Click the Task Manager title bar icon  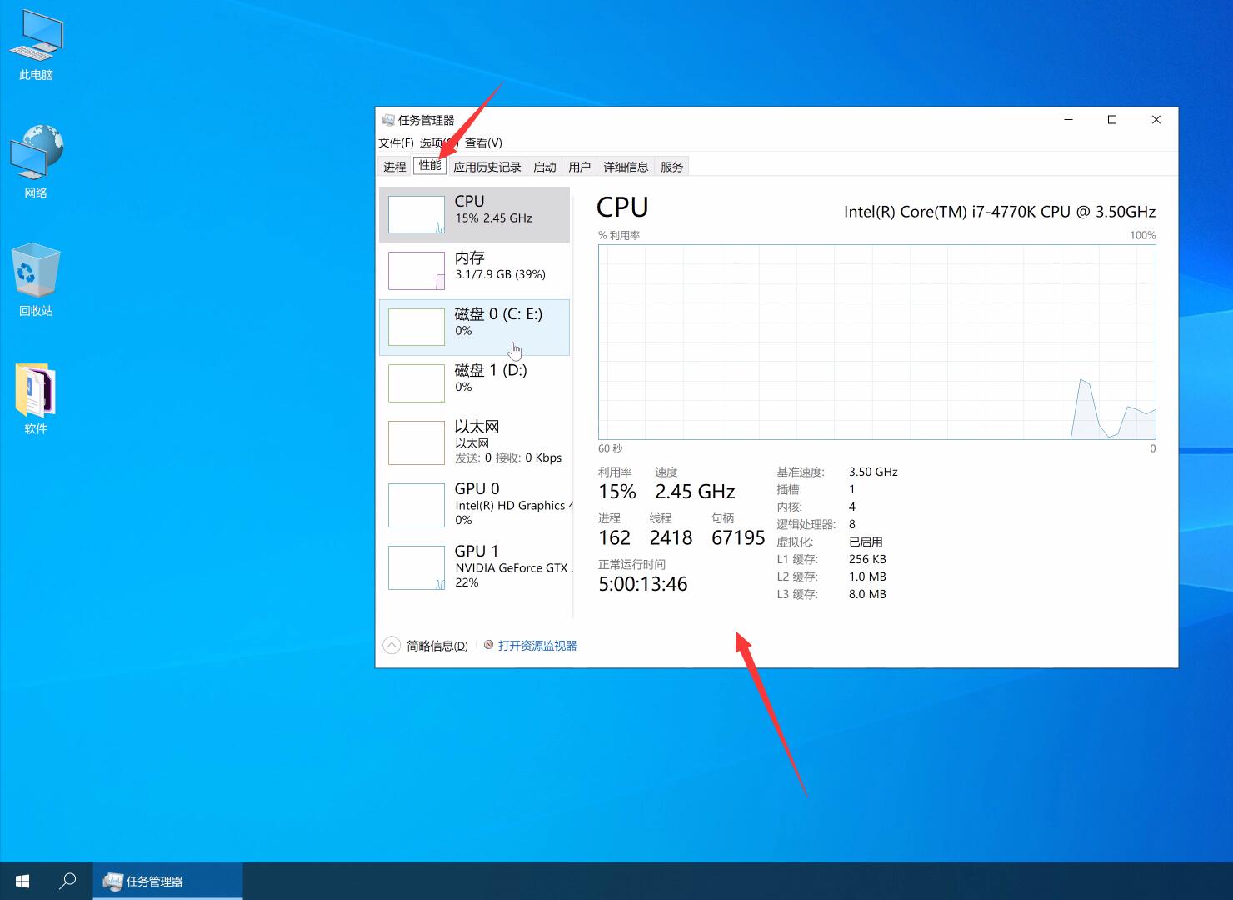(x=387, y=120)
